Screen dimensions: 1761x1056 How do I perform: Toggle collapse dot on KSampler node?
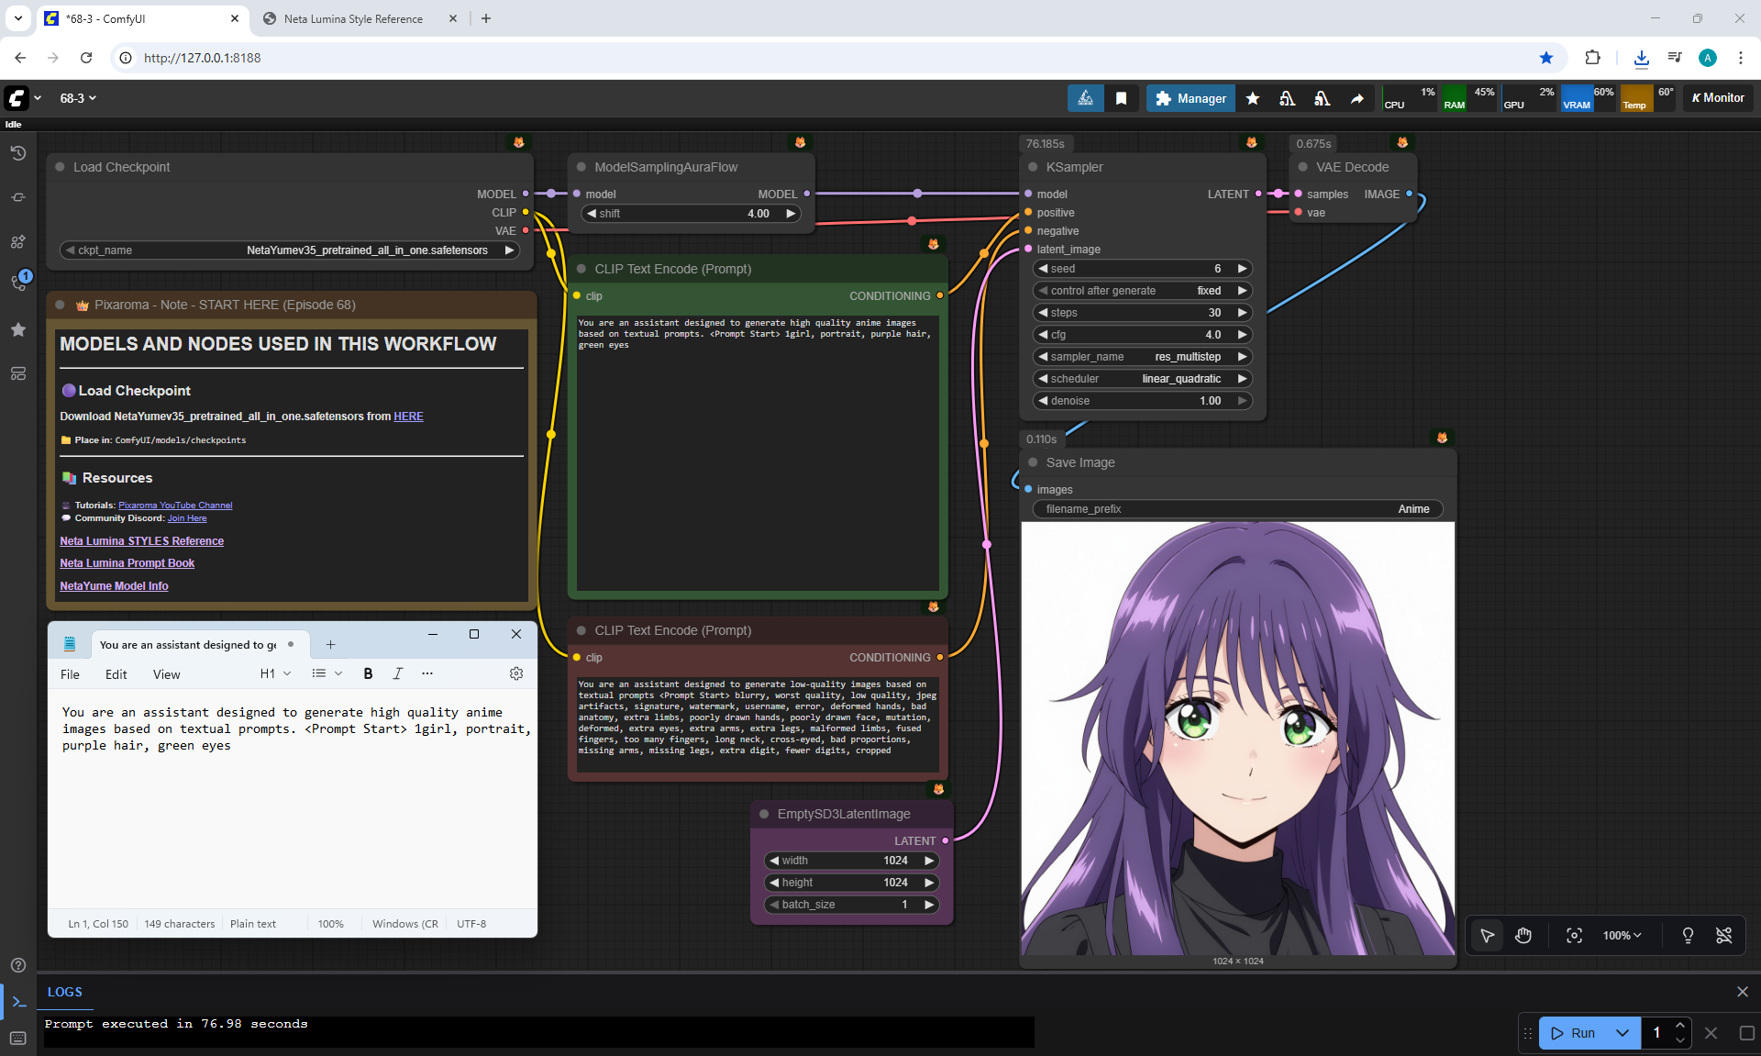(x=1033, y=167)
